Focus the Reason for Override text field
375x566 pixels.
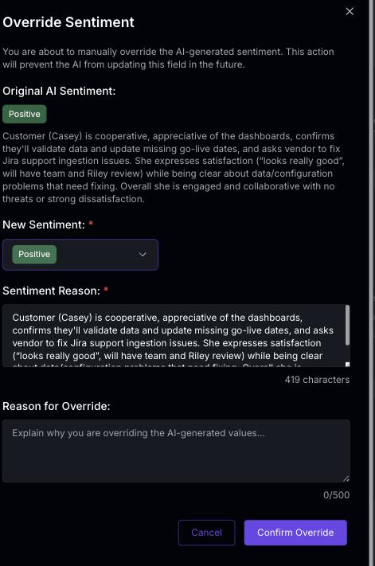176,451
